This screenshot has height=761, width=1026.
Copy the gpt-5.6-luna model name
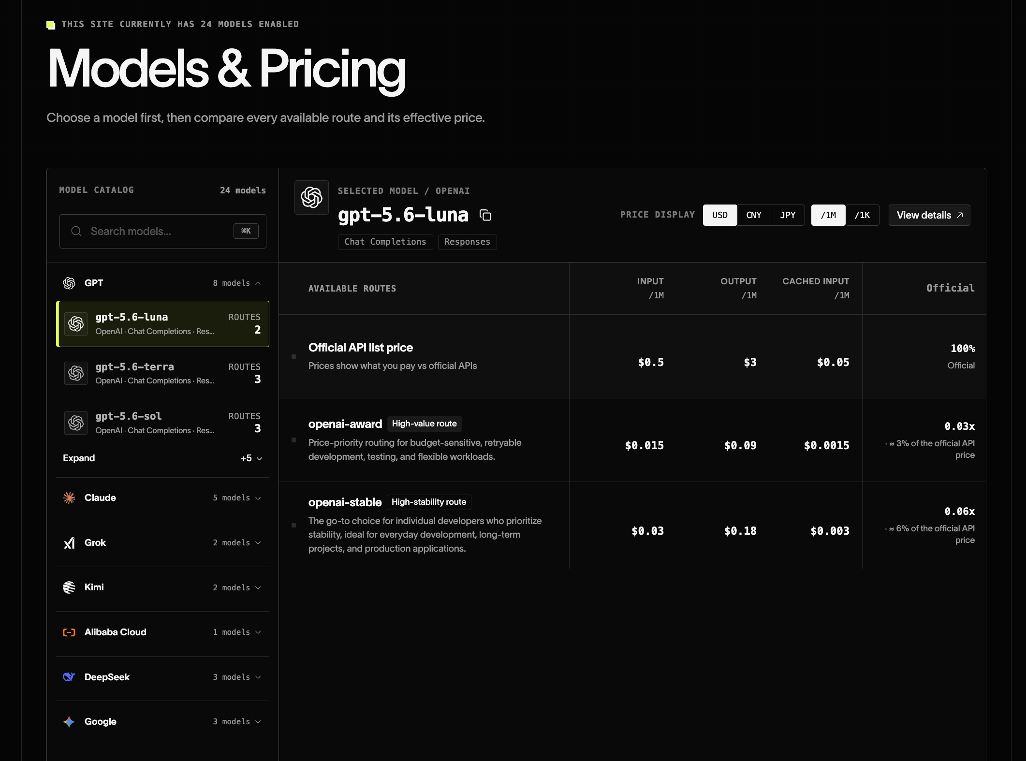tap(485, 215)
